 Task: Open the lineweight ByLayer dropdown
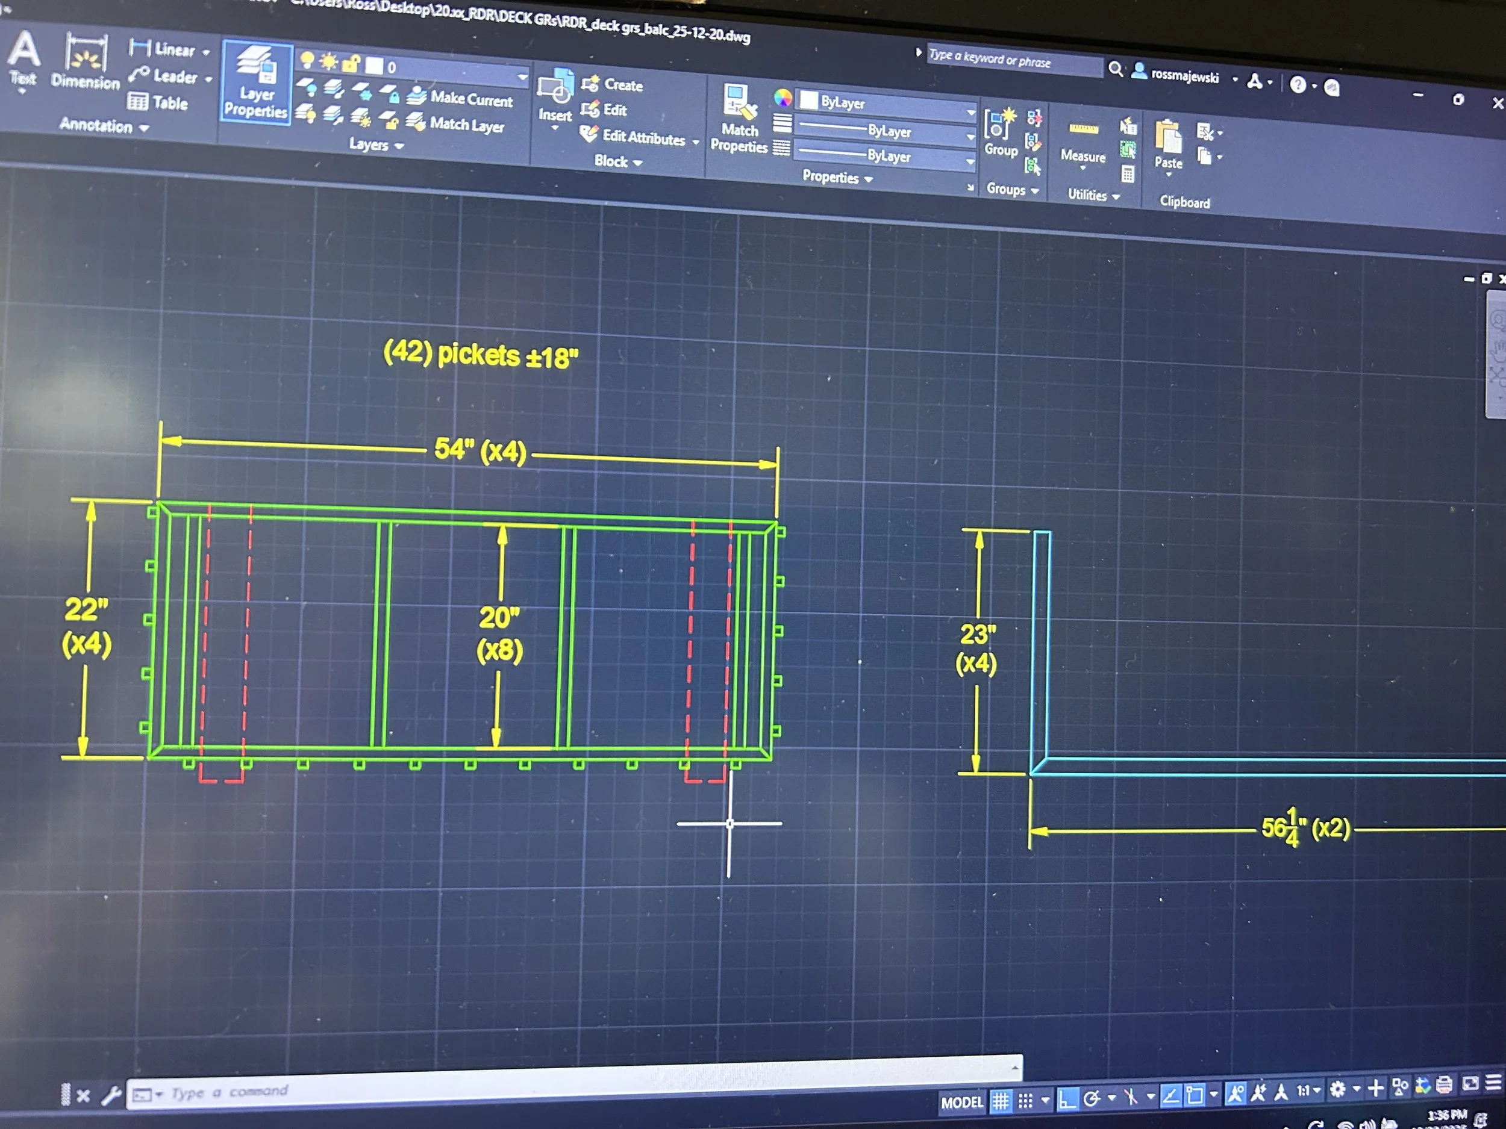click(971, 136)
